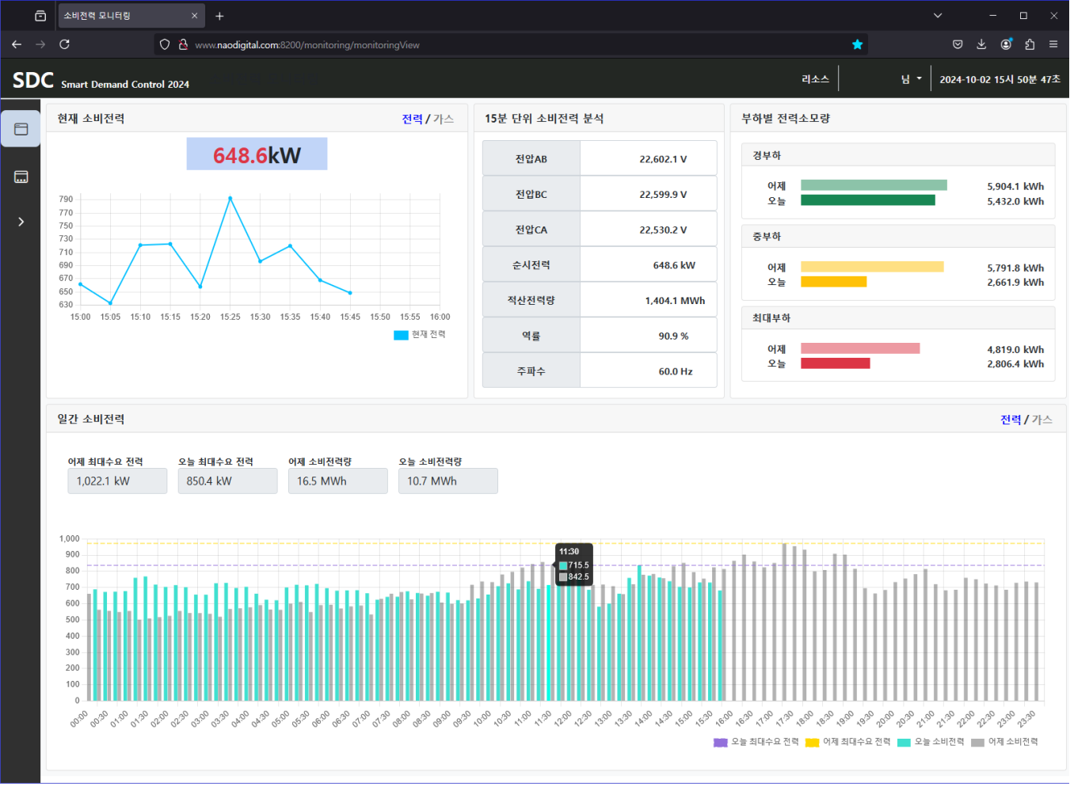Open the Pocket save icon
This screenshot has width=1070, height=787.
click(958, 44)
